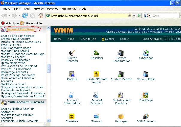Click the Multi-Account Functions sidebar heading
This screenshot has width=181, height=127.
point(26,102)
